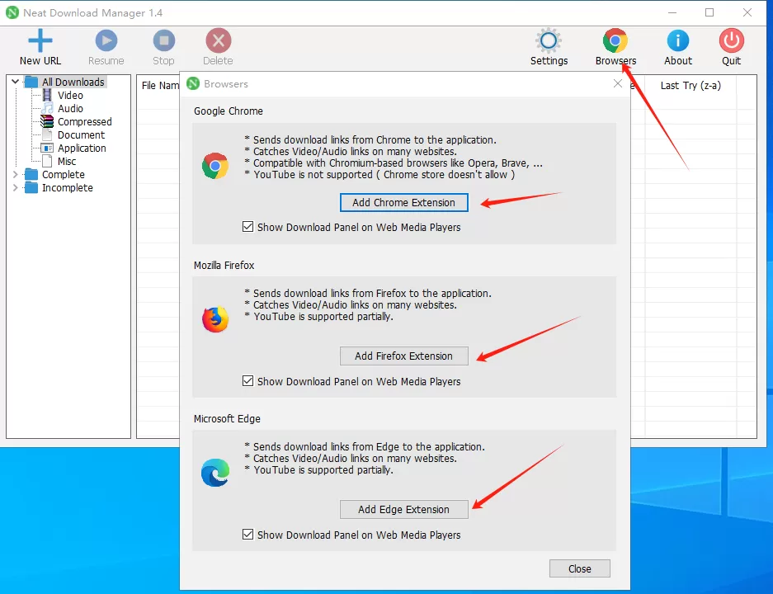Click the Stop toolbar icon
The height and width of the screenshot is (594, 773).
163,40
